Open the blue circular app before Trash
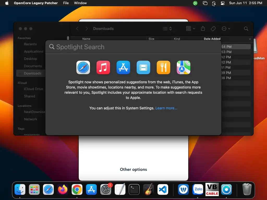This screenshot has height=200, width=267. point(226,189)
